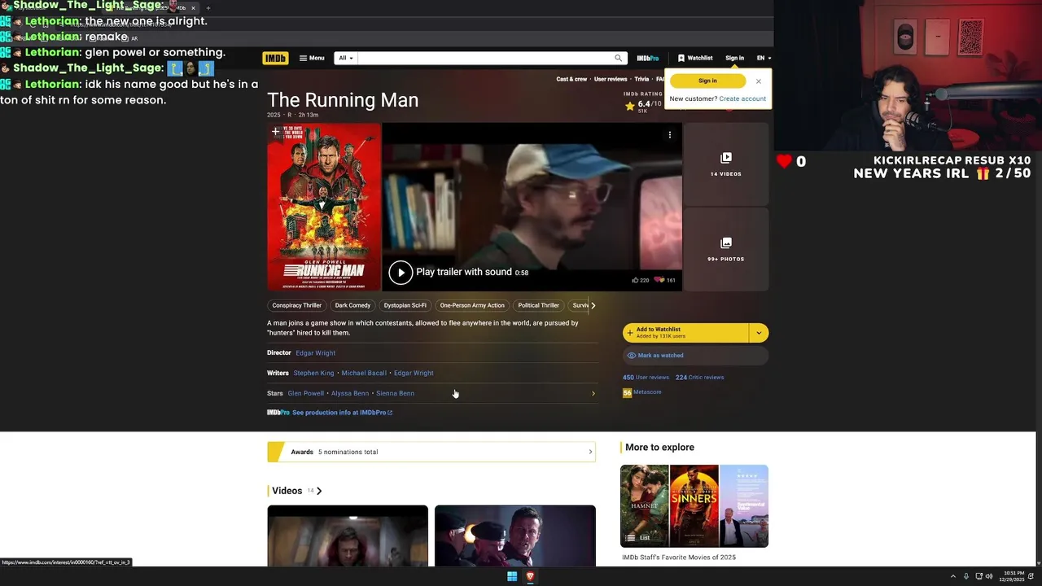Open the first video thumbnail
Image resolution: width=1042 pixels, height=586 pixels.
pyautogui.click(x=348, y=536)
